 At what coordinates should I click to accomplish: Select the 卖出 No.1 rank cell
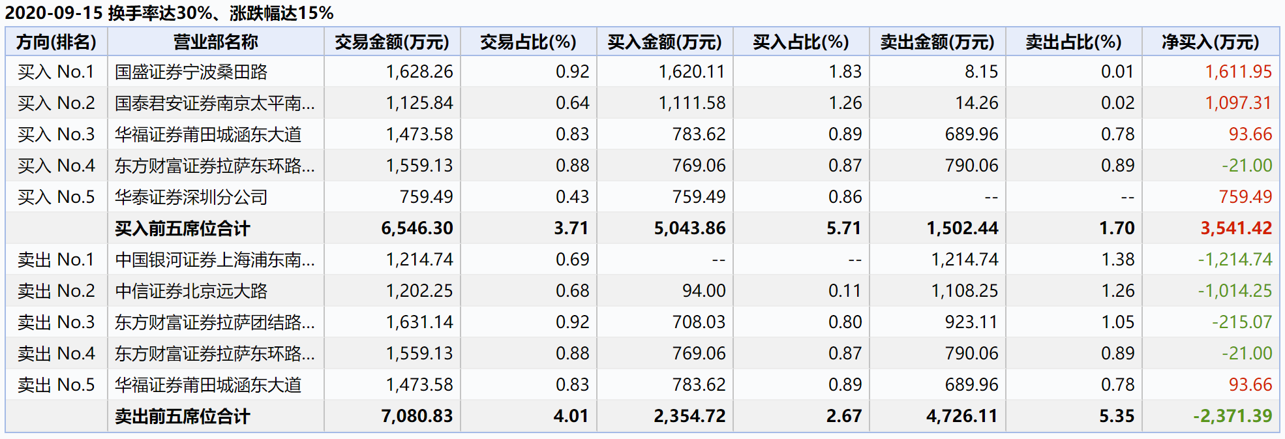point(56,260)
